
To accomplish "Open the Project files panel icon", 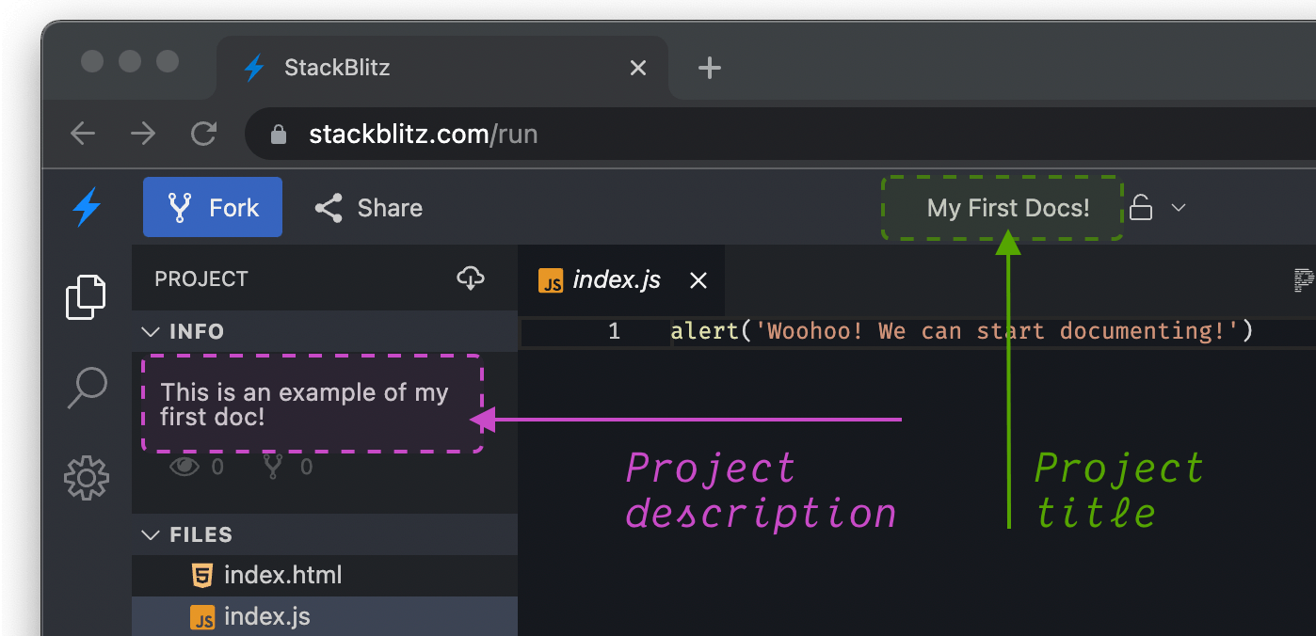I will [86, 296].
